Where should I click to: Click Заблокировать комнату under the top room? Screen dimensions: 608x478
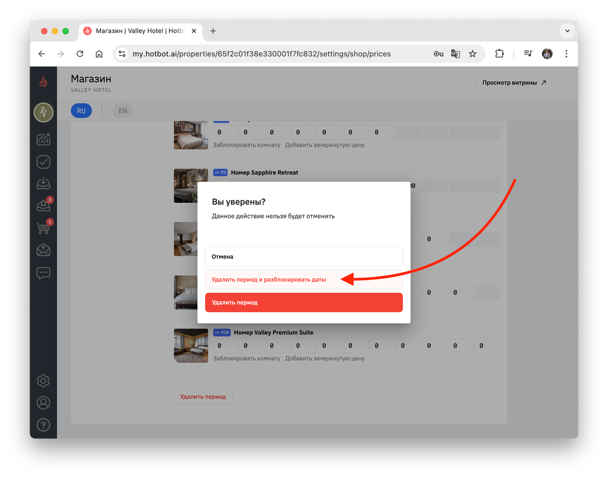coord(246,145)
